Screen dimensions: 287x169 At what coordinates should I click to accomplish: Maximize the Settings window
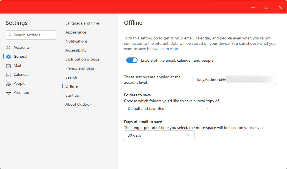(267, 7)
